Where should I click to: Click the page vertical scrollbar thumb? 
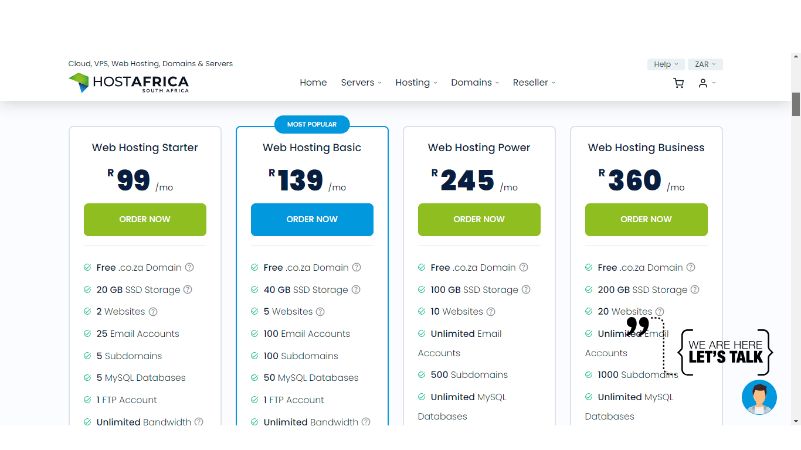coord(796,104)
